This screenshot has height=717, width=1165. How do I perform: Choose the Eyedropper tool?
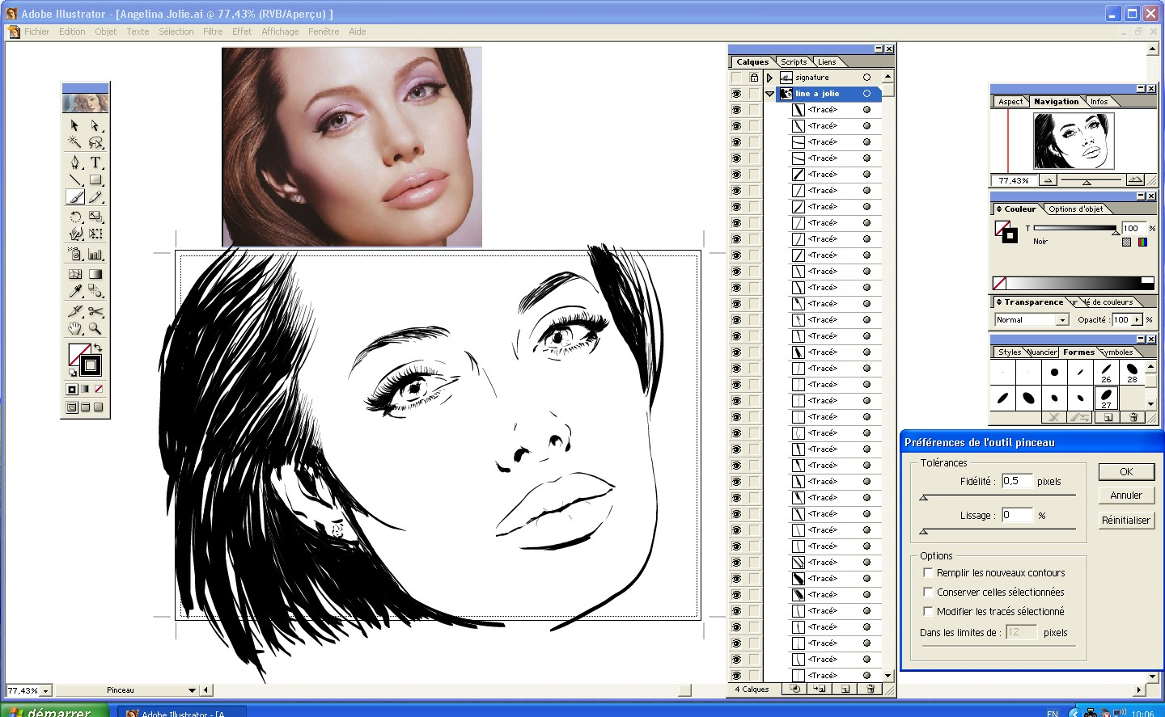point(75,291)
